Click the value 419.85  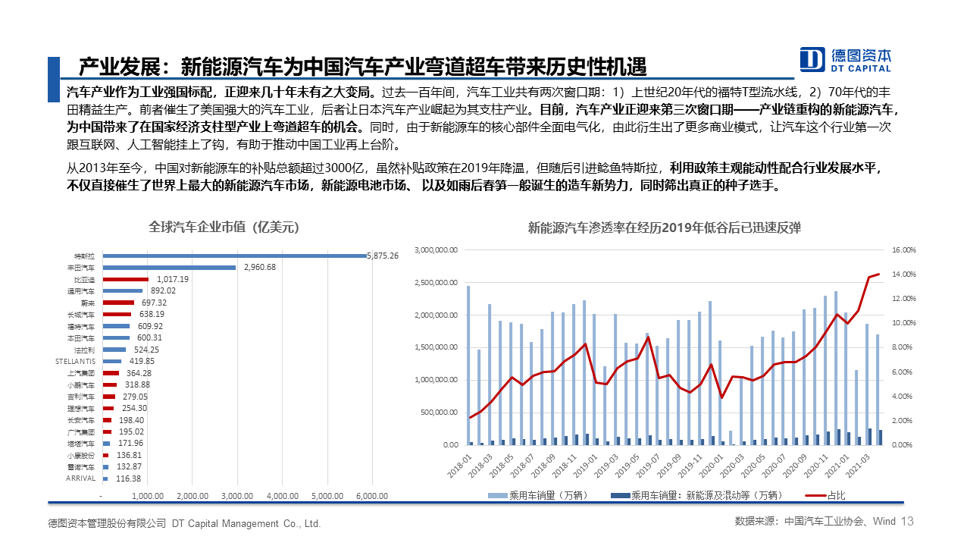(x=142, y=361)
